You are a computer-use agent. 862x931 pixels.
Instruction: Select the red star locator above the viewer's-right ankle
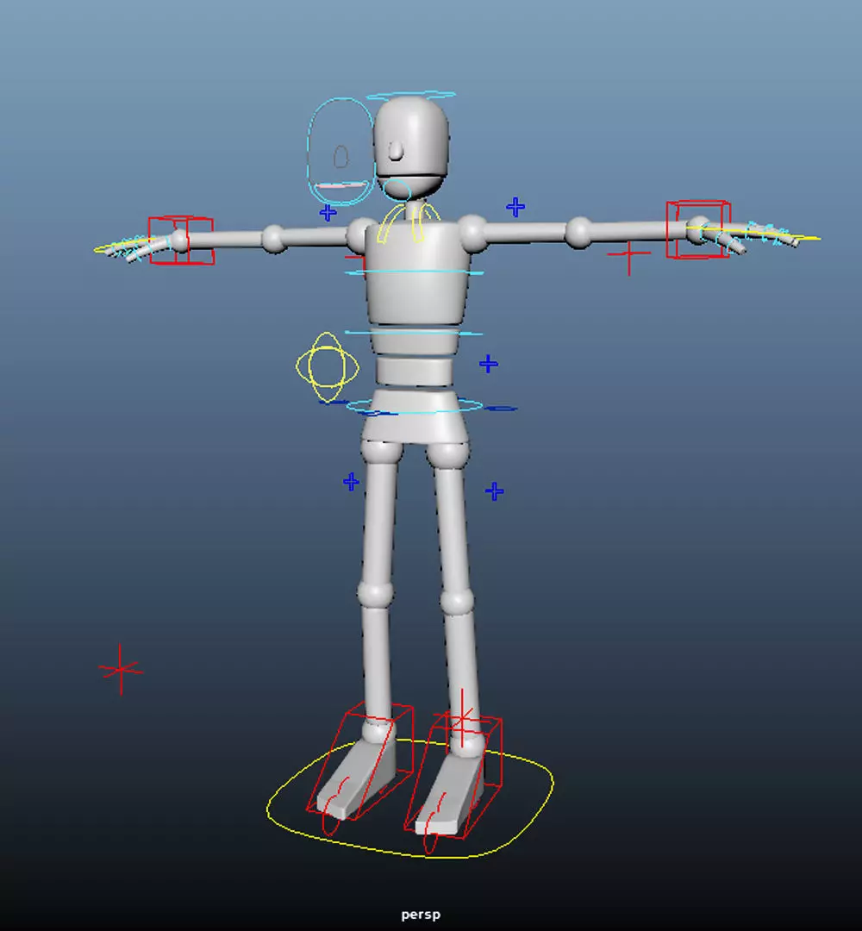(x=462, y=717)
